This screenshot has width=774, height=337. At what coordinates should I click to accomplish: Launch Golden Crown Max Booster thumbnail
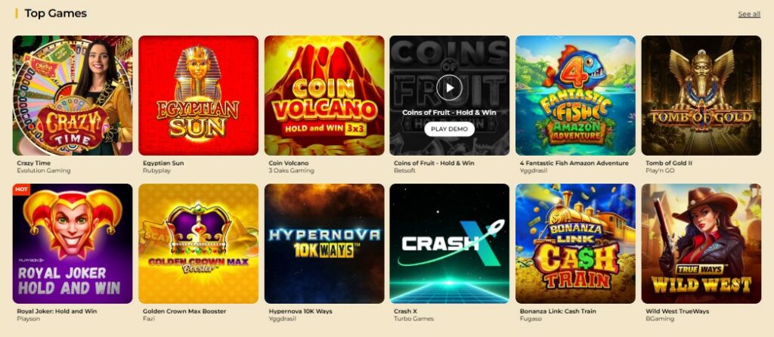(199, 244)
